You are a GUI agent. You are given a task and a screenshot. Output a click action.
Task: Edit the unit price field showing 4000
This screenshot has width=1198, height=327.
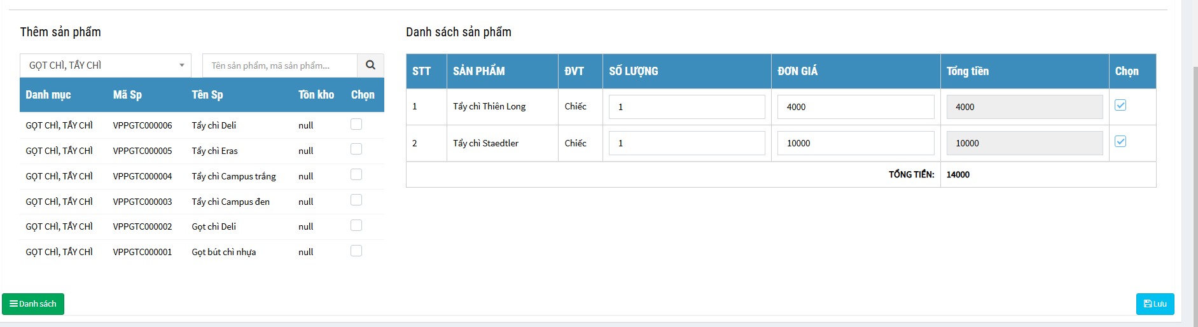pyautogui.click(x=855, y=107)
